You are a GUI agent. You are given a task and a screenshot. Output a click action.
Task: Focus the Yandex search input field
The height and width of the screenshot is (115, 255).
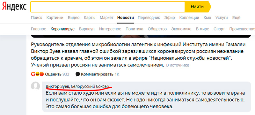click(x=108, y=7)
